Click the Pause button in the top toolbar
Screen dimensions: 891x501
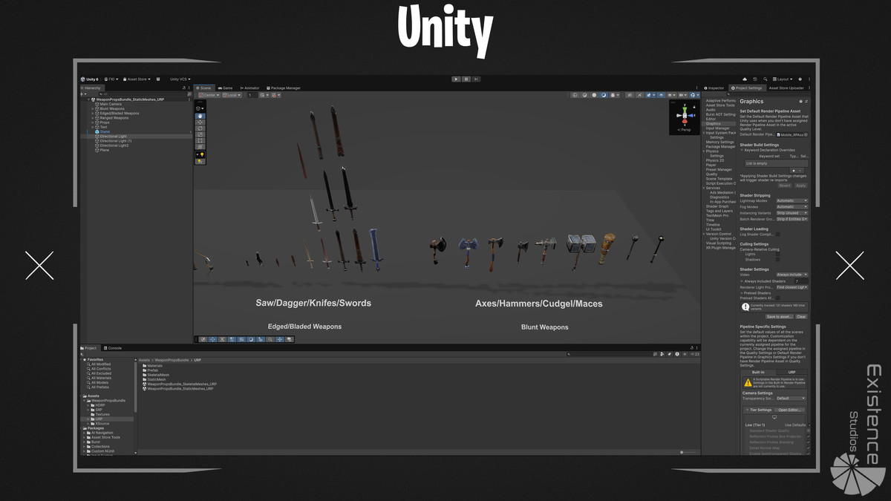pos(466,79)
